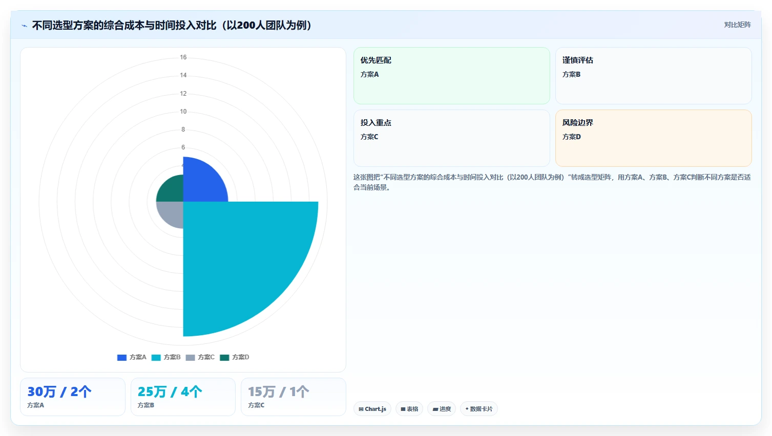Screen dimensions: 772x436
Task: Click the chart icon beside the page title
Action: (24, 26)
